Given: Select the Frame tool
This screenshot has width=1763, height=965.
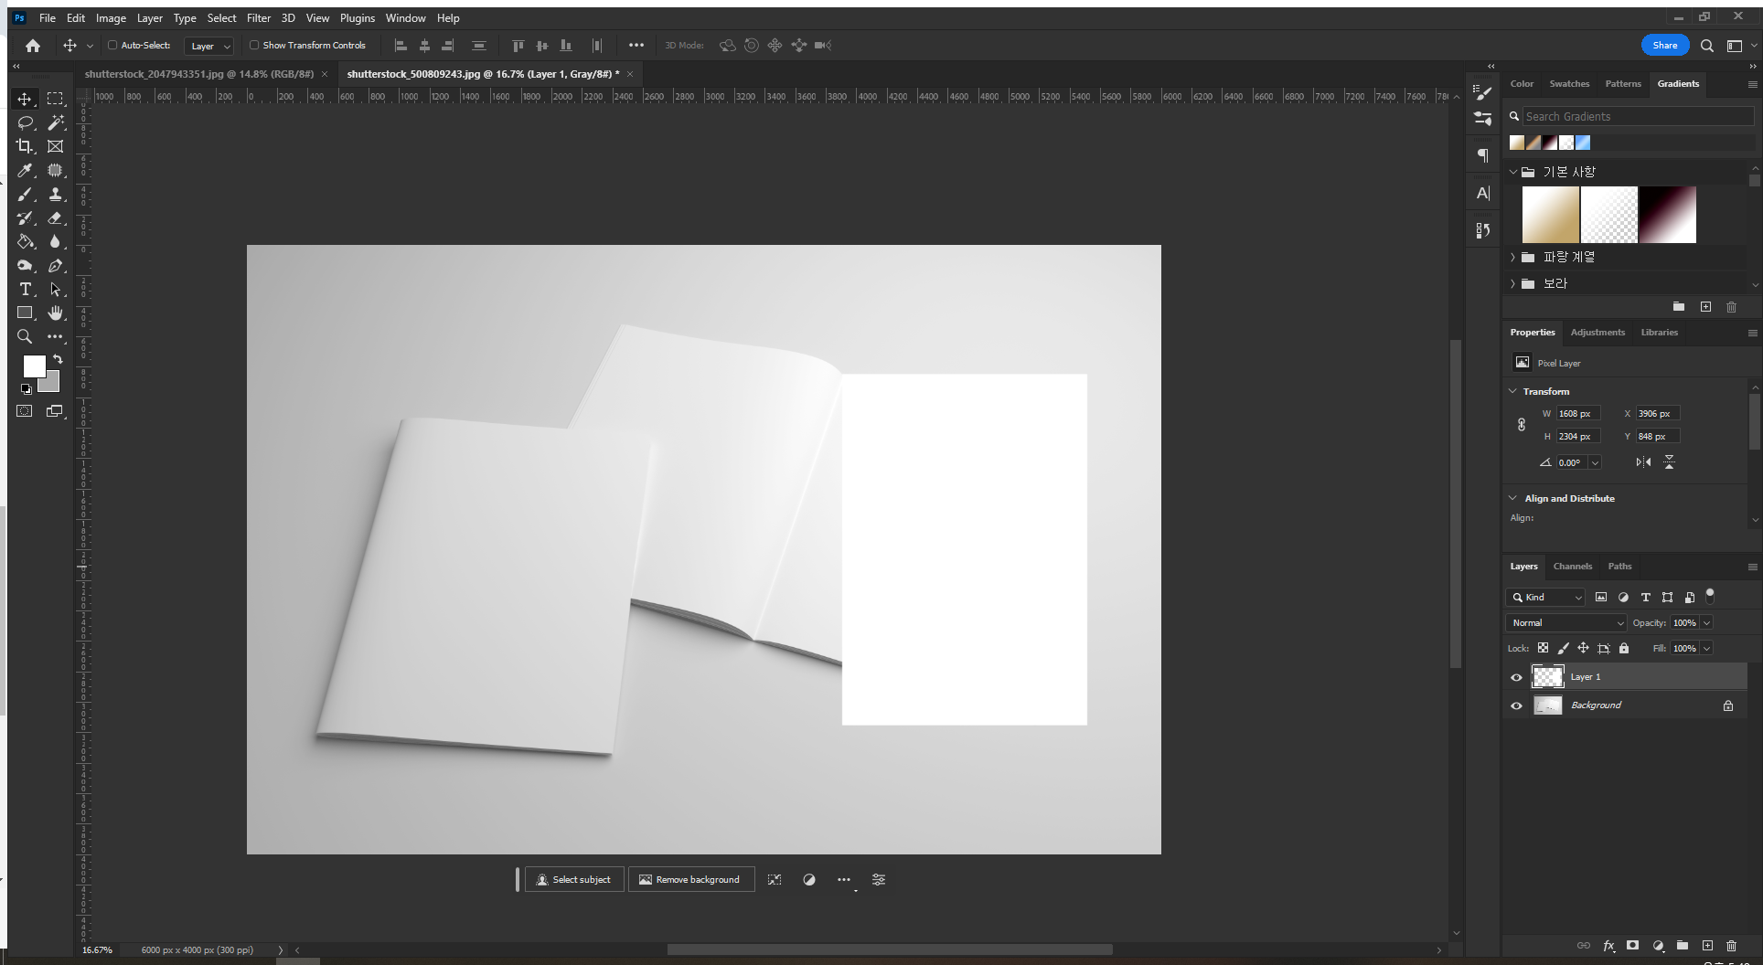Looking at the screenshot, I should click(56, 146).
